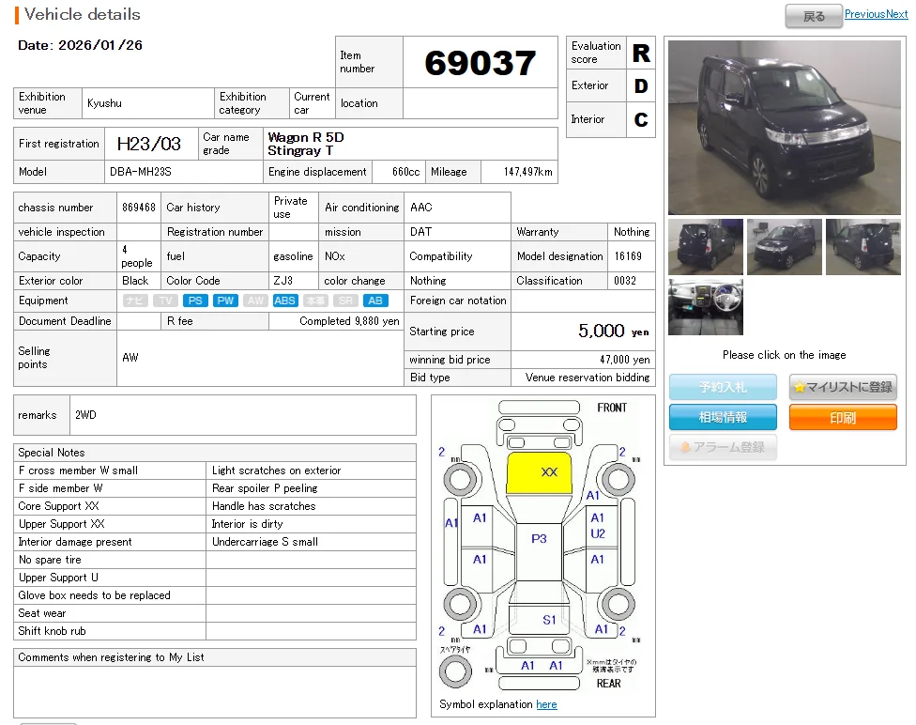The height and width of the screenshot is (725, 916).
Task: Click the model designation 16169
Action: (628, 256)
